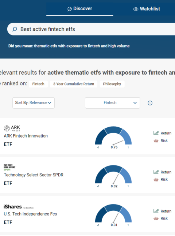Select the 3 Year Cumulative Return chip
Image resolution: width=175 pixels, height=236 pixels.
[x=74, y=84]
